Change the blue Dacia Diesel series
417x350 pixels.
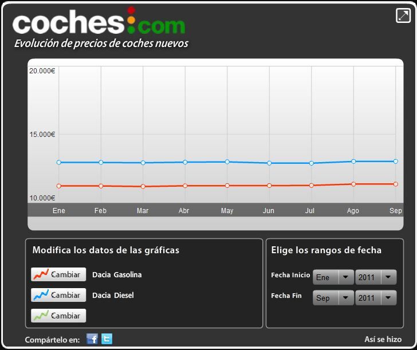58,295
